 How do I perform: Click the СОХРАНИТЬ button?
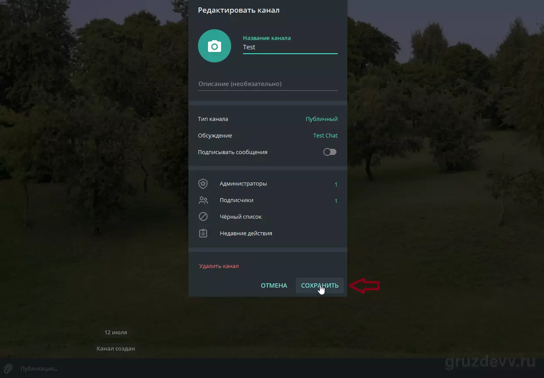(x=320, y=285)
